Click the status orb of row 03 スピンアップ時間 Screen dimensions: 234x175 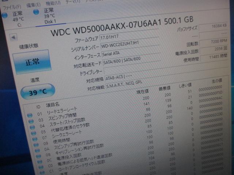coord(31,121)
